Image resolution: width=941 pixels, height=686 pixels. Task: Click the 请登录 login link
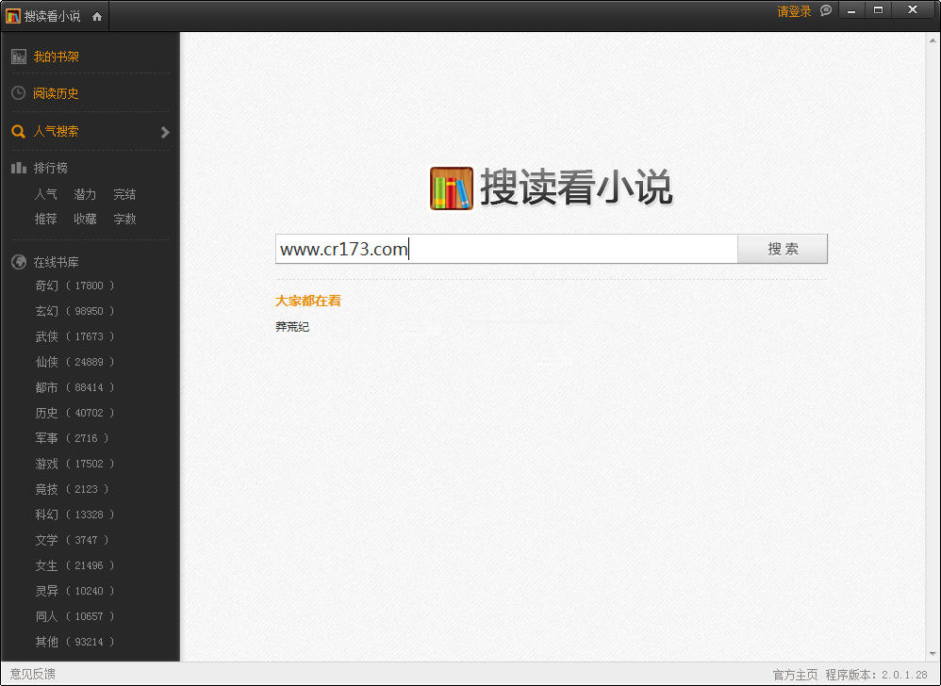point(795,9)
